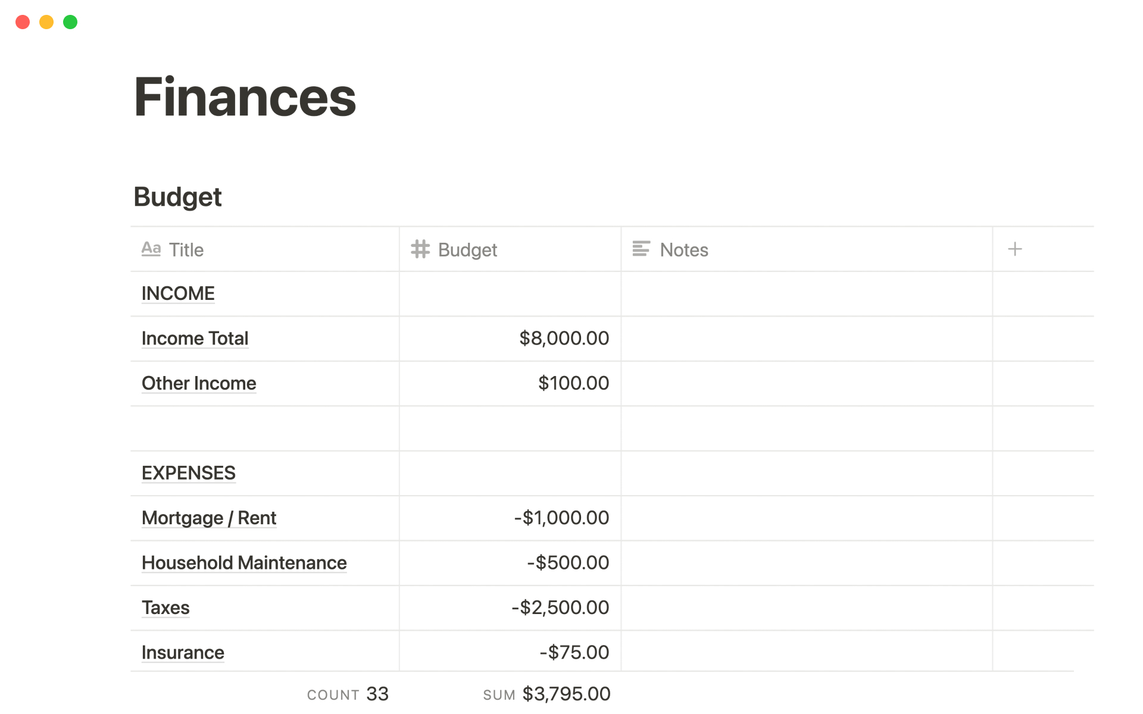Click the Budget database heading
The image size is (1143, 714).
tap(177, 197)
